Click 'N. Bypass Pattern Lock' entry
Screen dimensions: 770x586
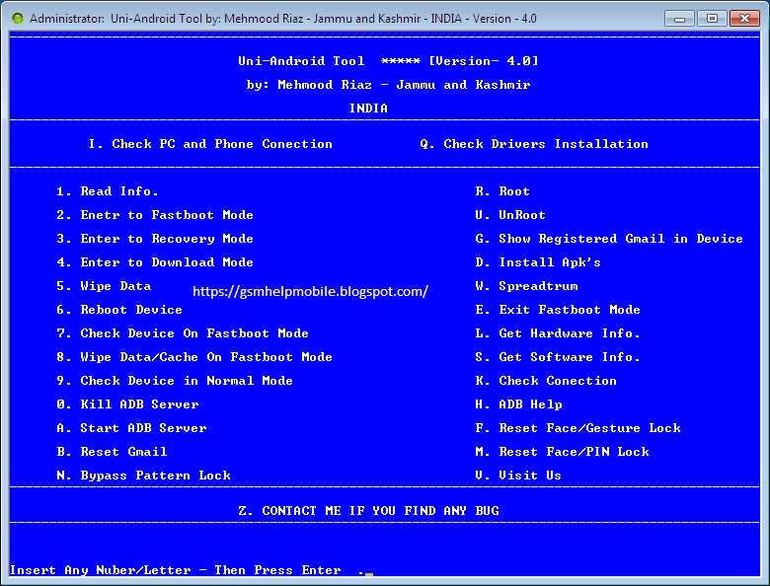tap(143, 476)
